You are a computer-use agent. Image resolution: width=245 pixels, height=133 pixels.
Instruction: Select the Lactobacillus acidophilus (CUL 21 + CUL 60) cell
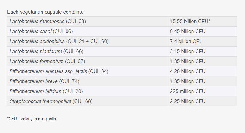pos(59,42)
